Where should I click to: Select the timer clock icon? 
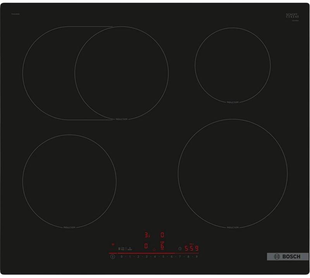click(x=179, y=248)
